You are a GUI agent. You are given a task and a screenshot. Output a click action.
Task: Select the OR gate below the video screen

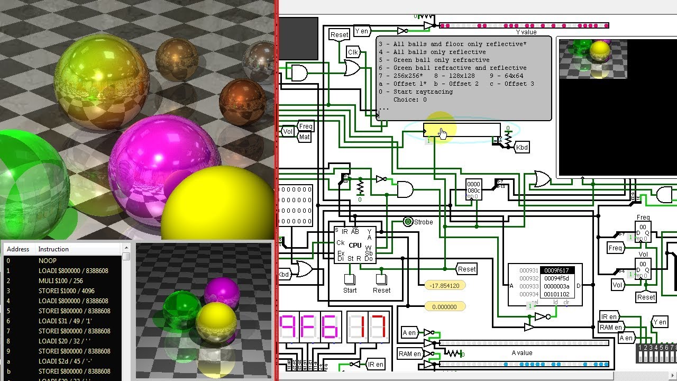542,179
